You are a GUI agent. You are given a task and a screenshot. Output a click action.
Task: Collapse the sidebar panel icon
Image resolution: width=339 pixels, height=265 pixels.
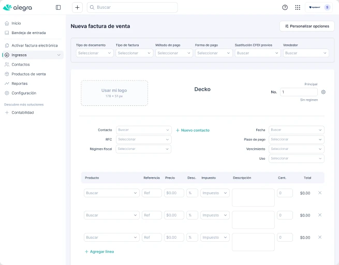(x=58, y=8)
